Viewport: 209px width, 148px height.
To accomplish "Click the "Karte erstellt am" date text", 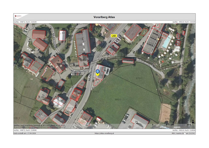I will (x=25, y=133).
